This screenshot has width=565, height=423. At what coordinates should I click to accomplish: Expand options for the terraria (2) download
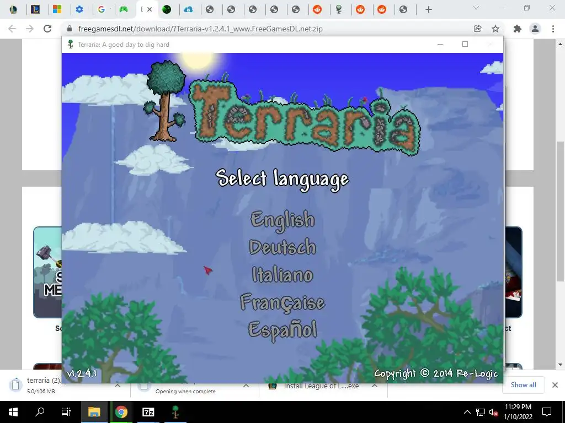point(118,386)
